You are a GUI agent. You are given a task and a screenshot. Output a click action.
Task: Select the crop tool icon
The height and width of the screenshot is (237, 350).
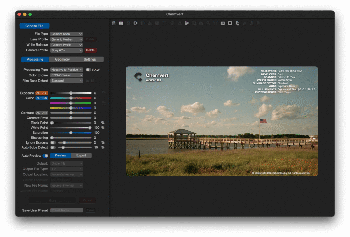coord(194,23)
